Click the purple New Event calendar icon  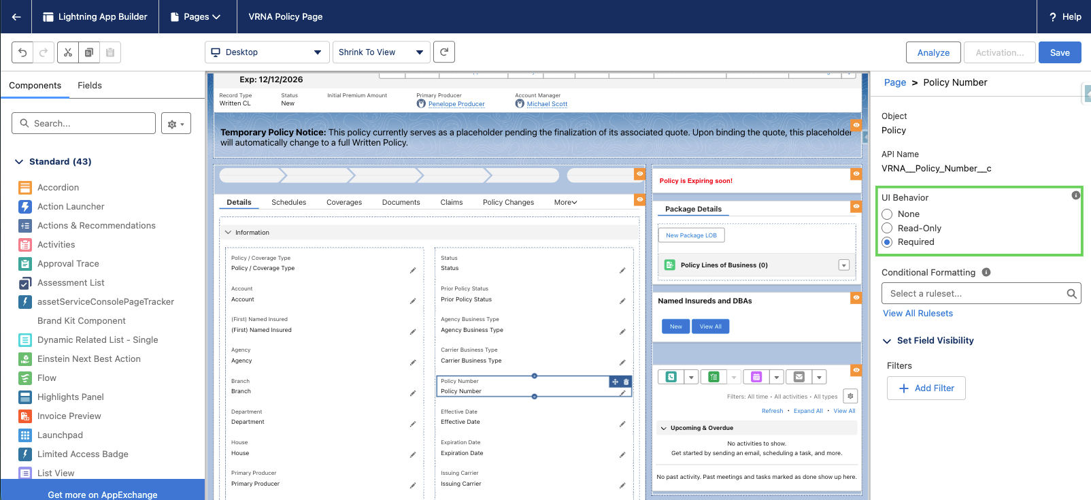(756, 377)
